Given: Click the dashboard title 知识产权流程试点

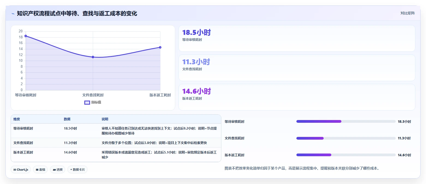Looking at the screenshot, I should [x=77, y=13].
